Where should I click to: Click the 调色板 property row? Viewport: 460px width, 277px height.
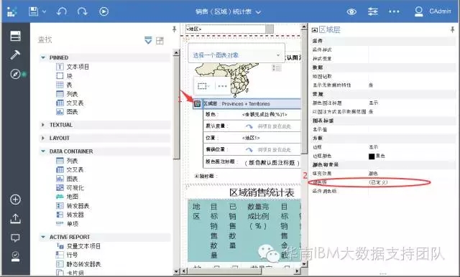383,182
